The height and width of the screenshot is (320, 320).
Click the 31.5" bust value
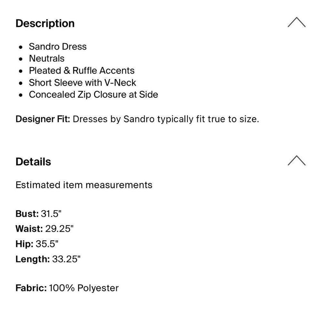[x=51, y=213]
